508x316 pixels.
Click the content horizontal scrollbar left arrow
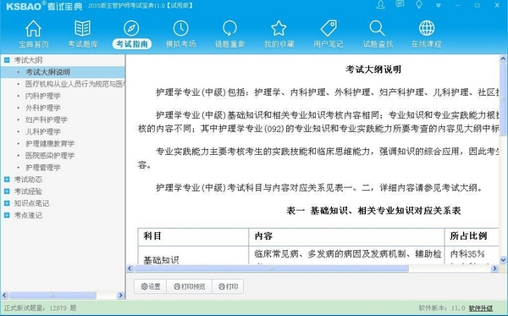[130, 269]
